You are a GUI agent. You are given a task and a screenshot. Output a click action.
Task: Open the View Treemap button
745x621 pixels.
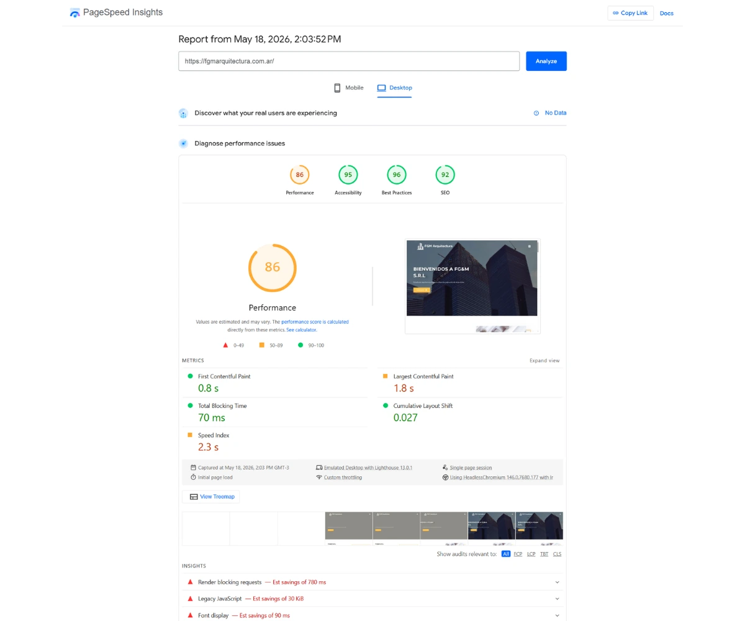pyautogui.click(x=211, y=497)
